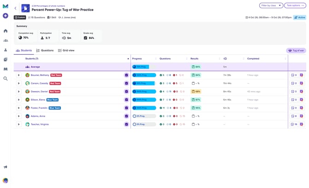Open the announcements megaphone icon
Image resolution: width=309 pixels, height=188 pixels.
point(6,167)
